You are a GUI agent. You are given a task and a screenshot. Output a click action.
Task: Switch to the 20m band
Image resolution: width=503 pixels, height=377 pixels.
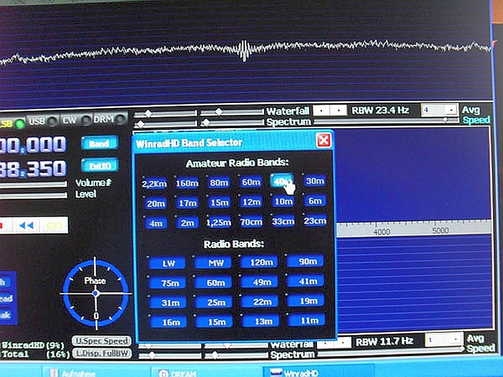click(155, 203)
